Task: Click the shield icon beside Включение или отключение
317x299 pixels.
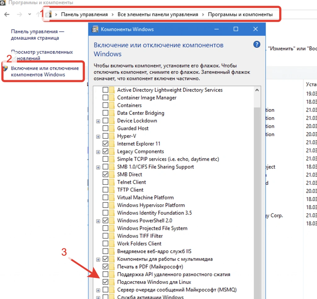Action: point(6,68)
